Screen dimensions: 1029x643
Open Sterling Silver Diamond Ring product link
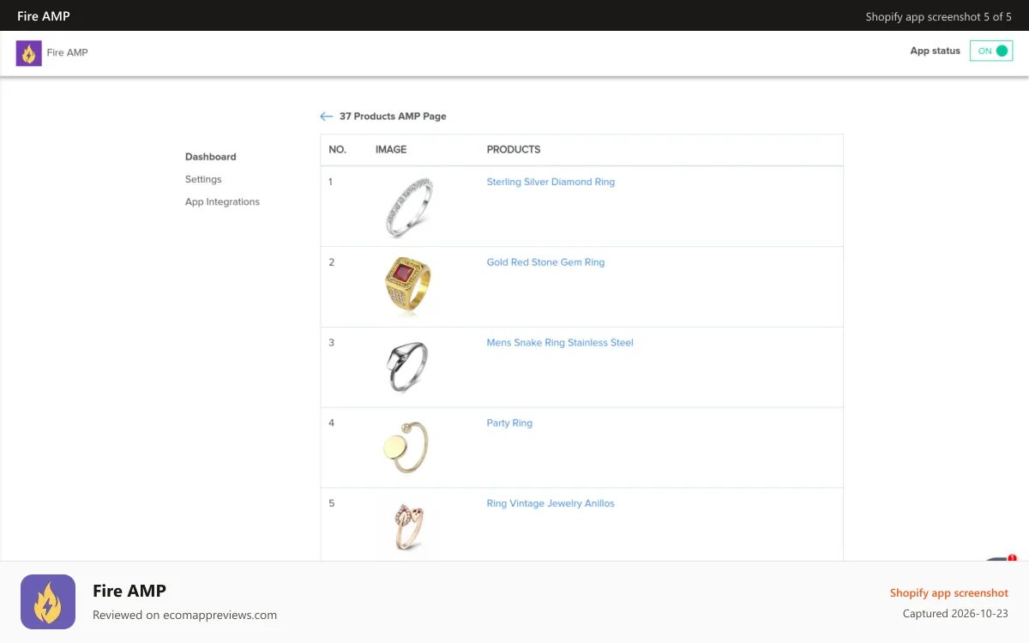[x=551, y=182]
